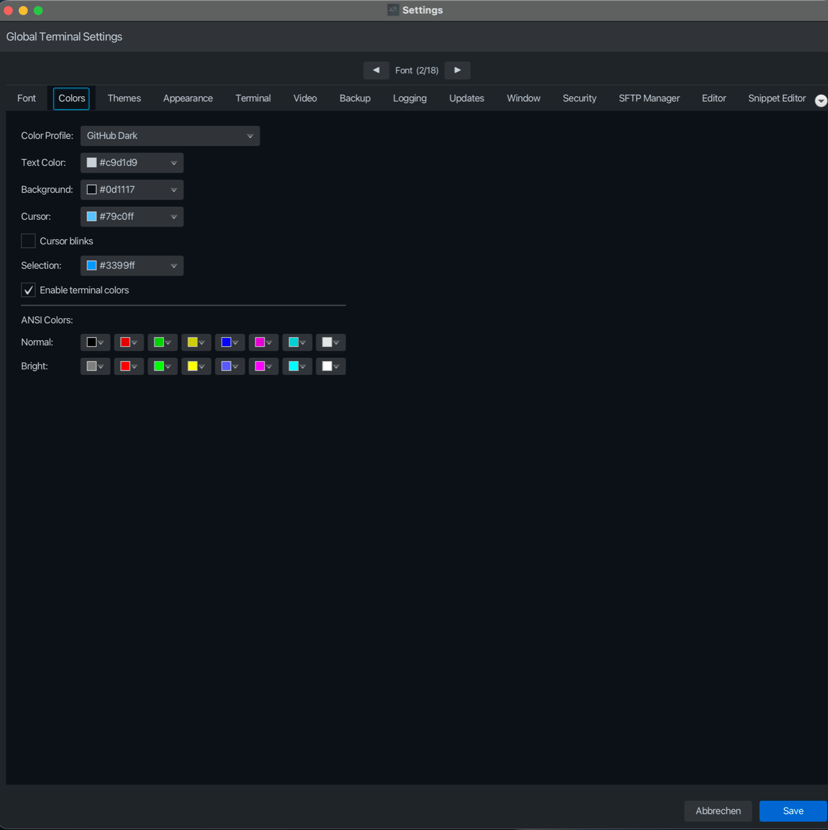Viewport: 828px width, 830px height.
Task: Pick the Bright blue ANSI color
Action: [x=230, y=366]
